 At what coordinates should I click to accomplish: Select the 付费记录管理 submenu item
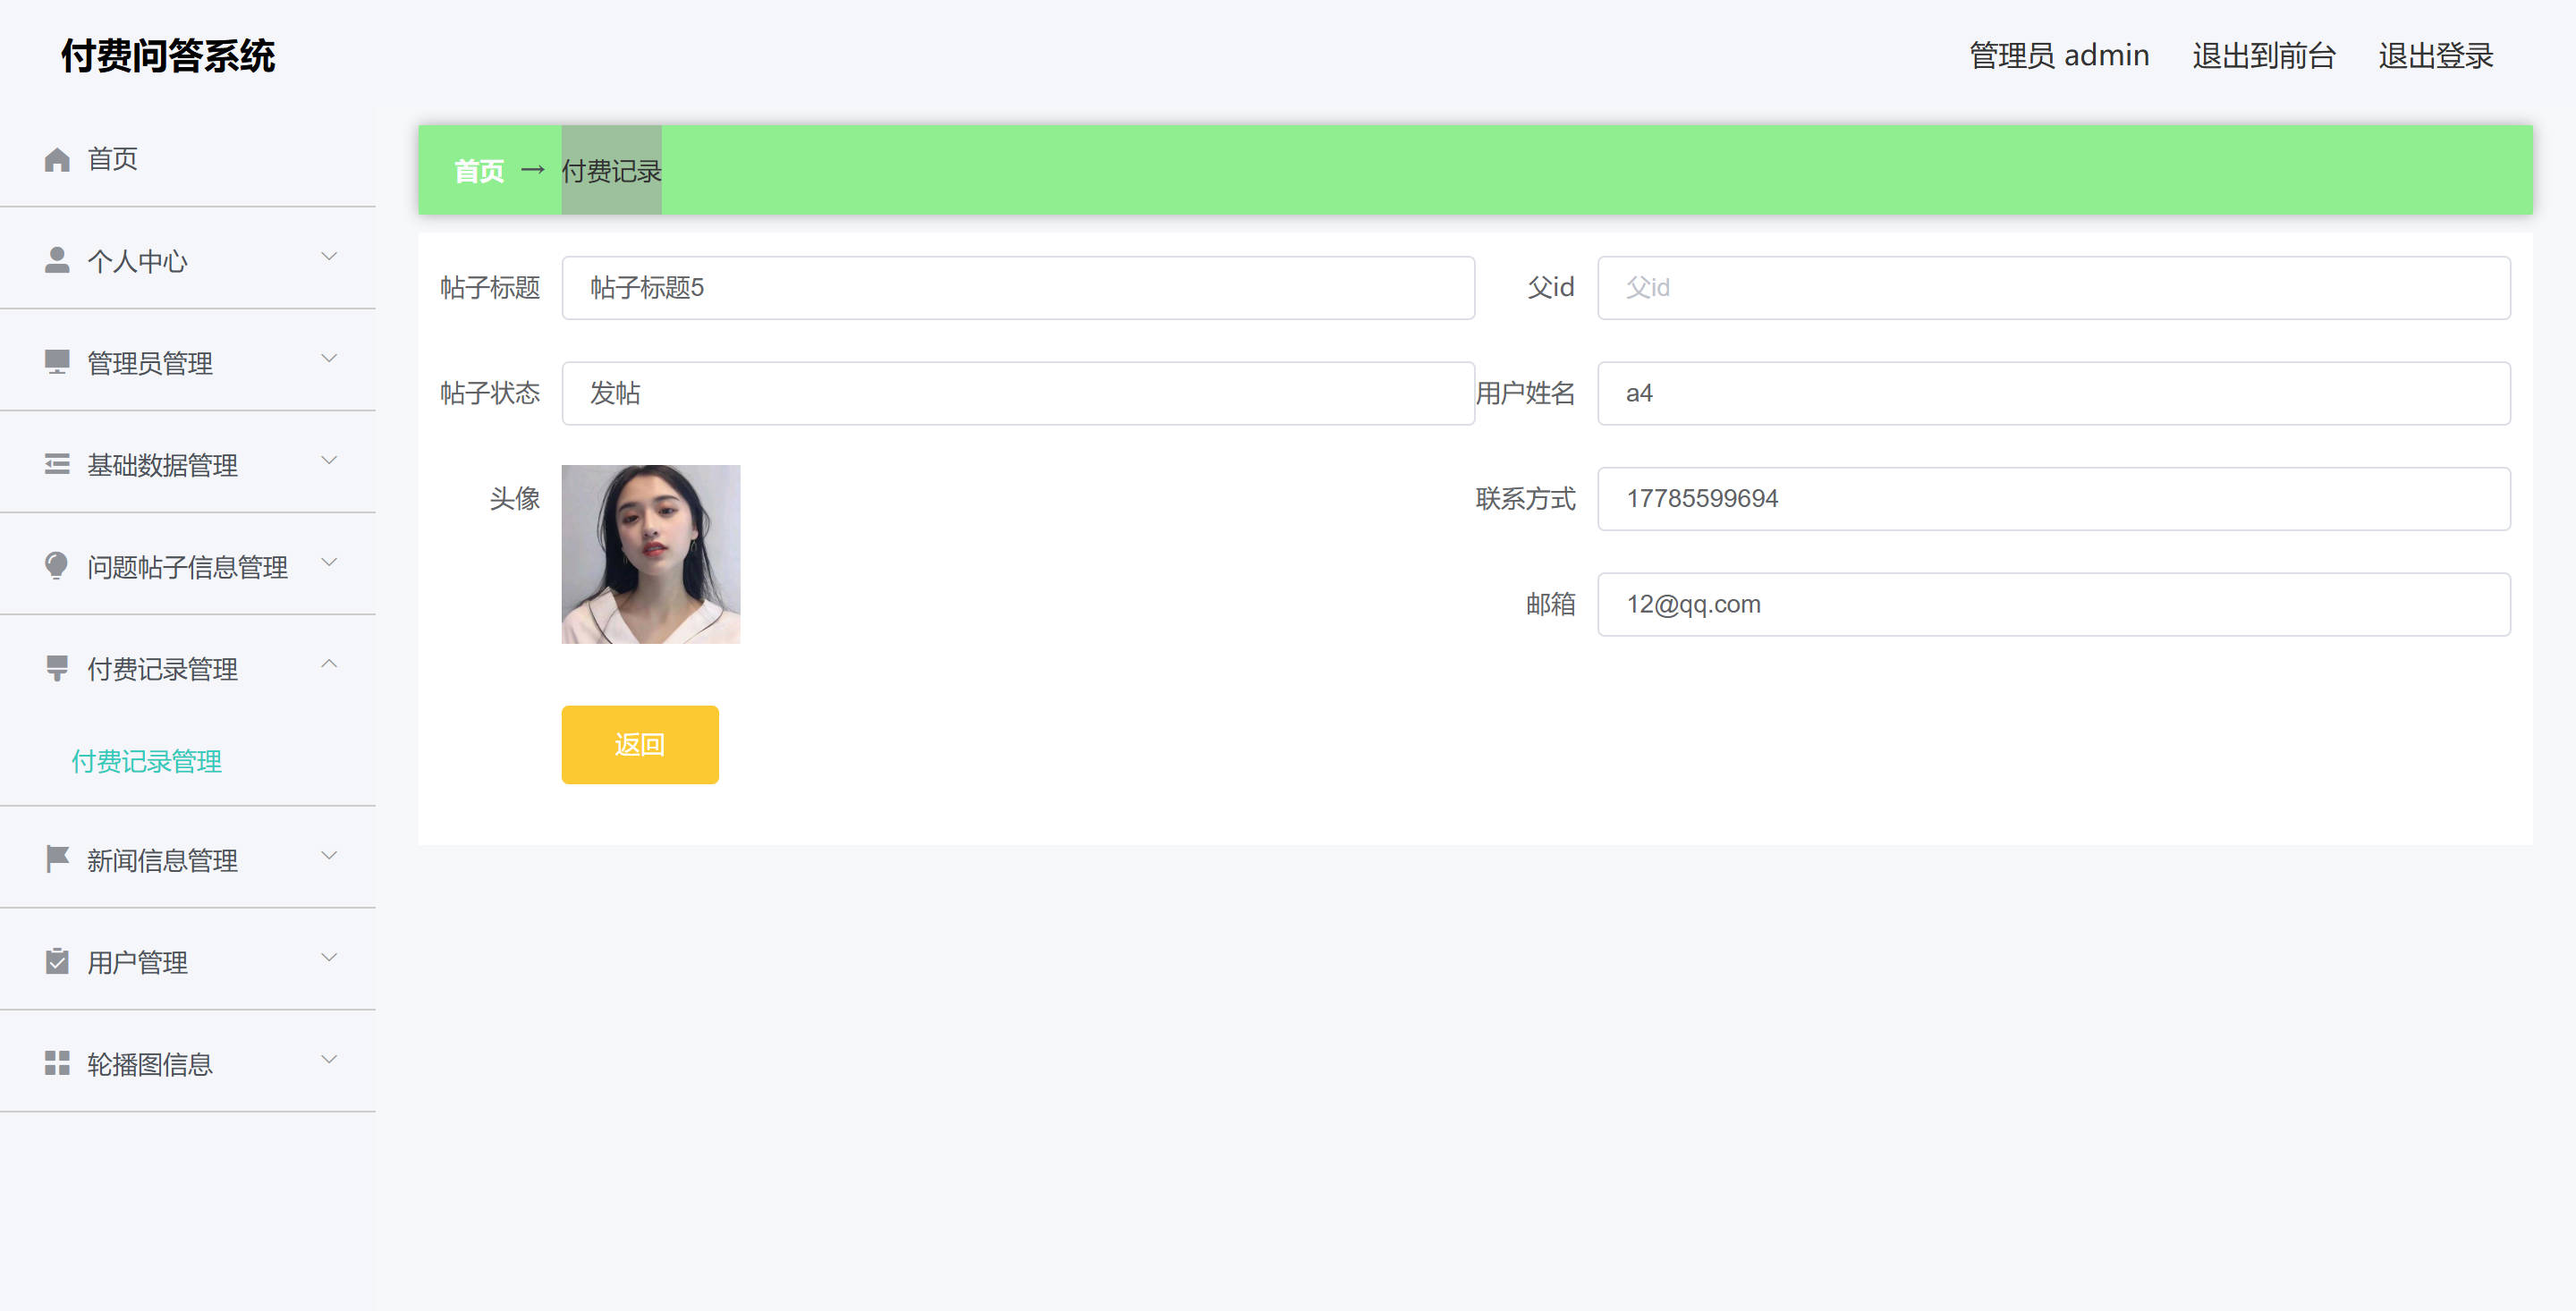tap(147, 762)
